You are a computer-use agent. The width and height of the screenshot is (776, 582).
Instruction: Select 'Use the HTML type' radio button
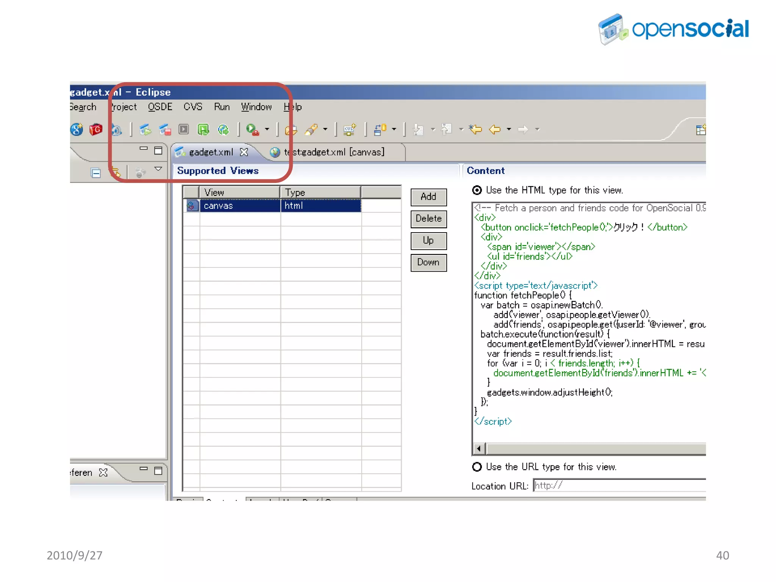click(477, 190)
